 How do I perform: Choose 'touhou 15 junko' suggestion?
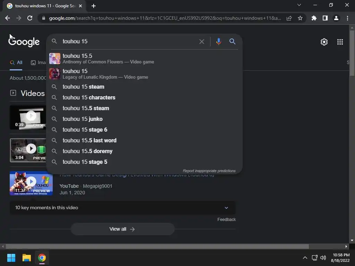click(145, 119)
